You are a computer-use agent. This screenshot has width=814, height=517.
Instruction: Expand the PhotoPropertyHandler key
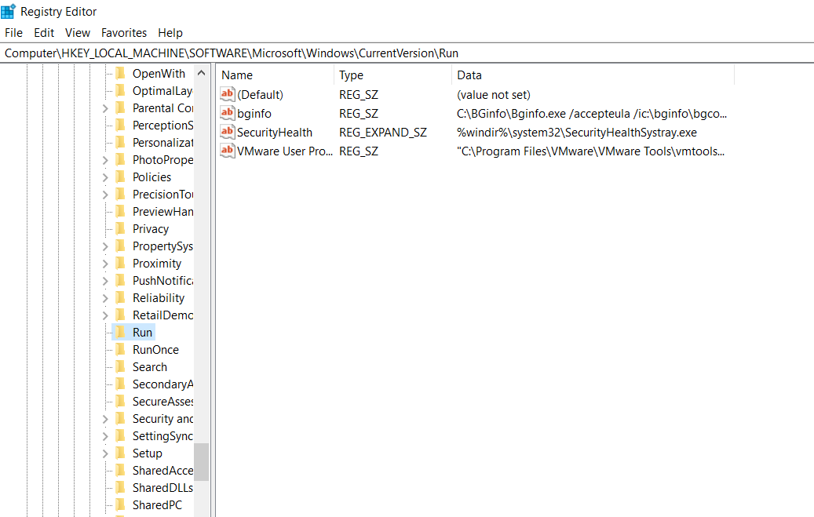(105, 160)
